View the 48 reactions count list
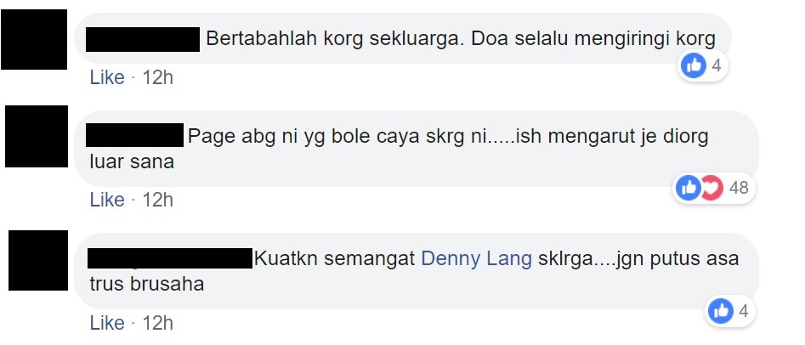The height and width of the screenshot is (345, 805). (x=739, y=188)
